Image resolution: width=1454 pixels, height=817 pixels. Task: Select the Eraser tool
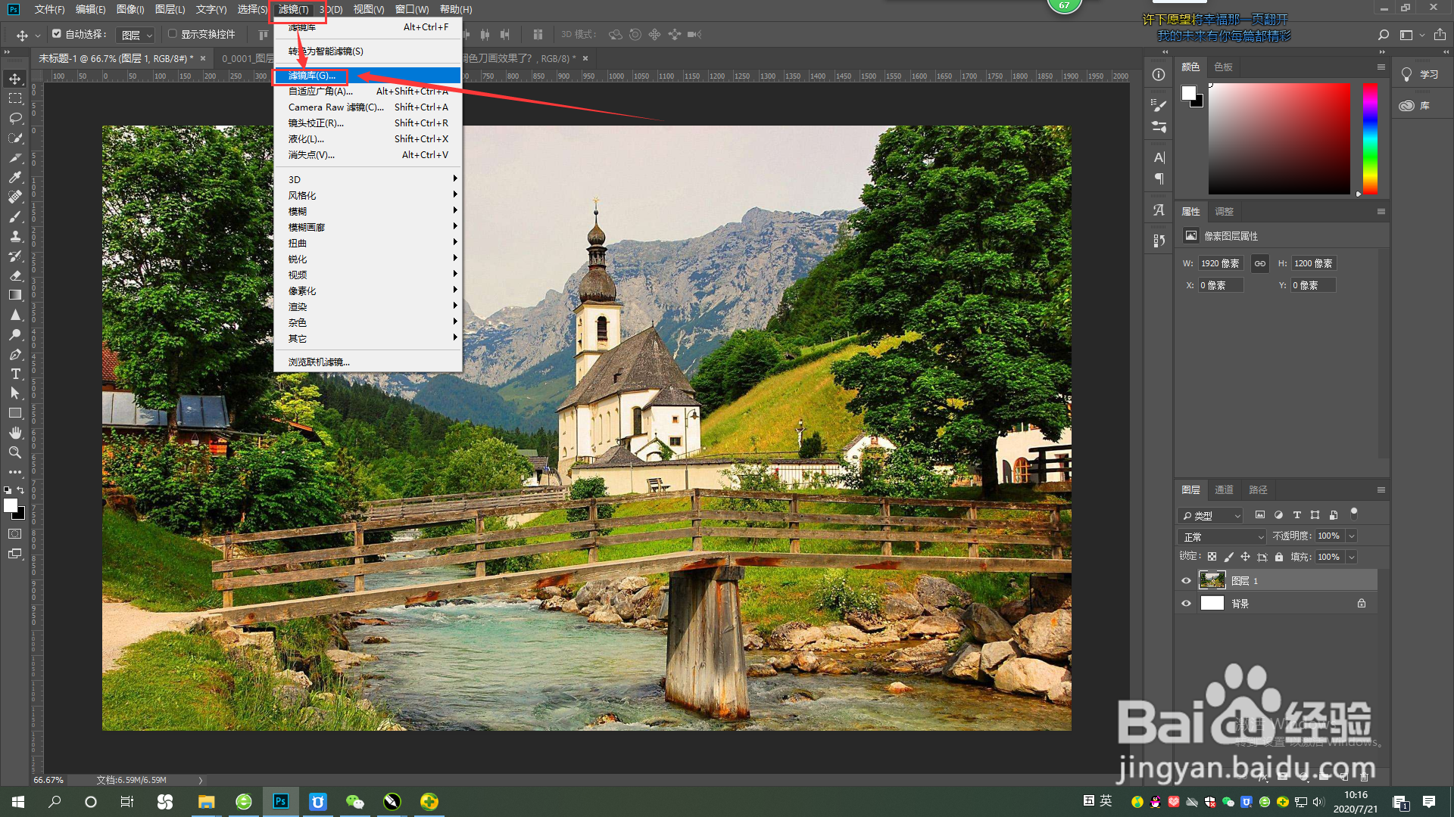pos(15,275)
